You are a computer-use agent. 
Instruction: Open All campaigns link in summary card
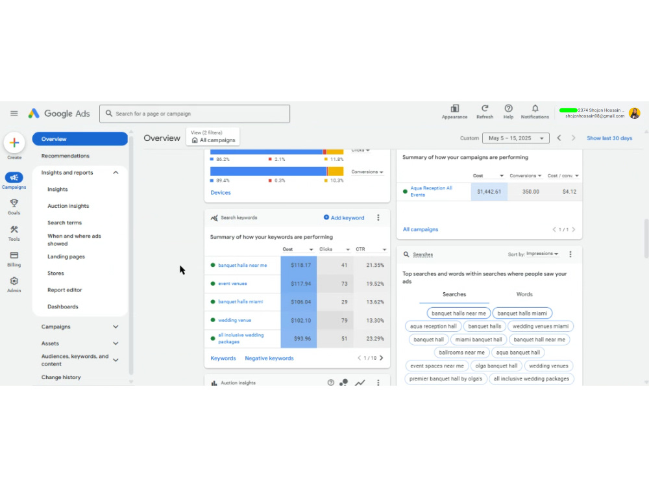coord(421,229)
